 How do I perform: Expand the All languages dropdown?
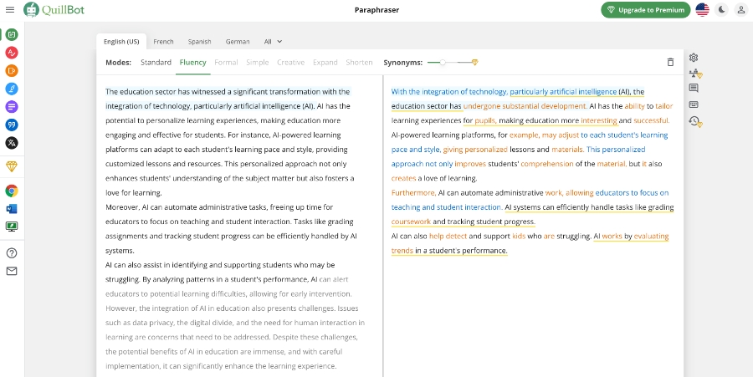[x=273, y=41]
